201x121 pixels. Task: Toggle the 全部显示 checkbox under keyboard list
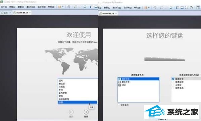[119, 105]
